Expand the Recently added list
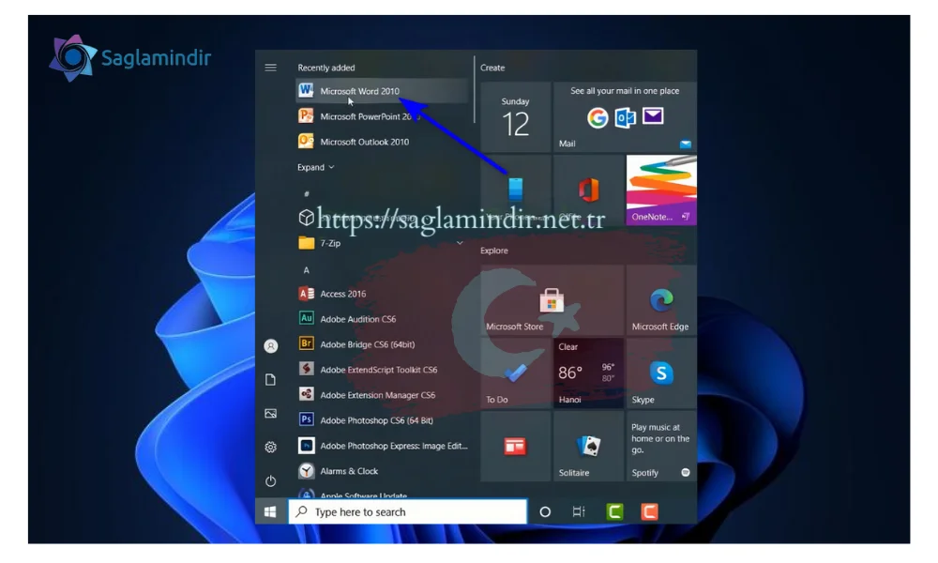 pyautogui.click(x=316, y=167)
